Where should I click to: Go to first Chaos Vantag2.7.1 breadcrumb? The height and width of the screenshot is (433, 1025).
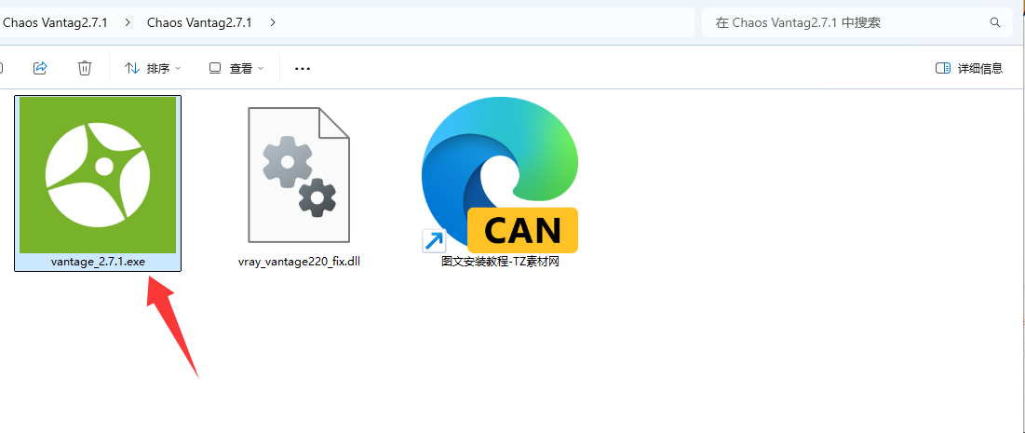click(56, 22)
